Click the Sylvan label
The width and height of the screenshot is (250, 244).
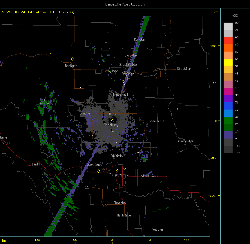pos(113,71)
